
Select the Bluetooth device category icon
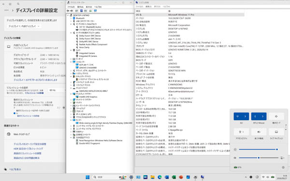click(74, 18)
